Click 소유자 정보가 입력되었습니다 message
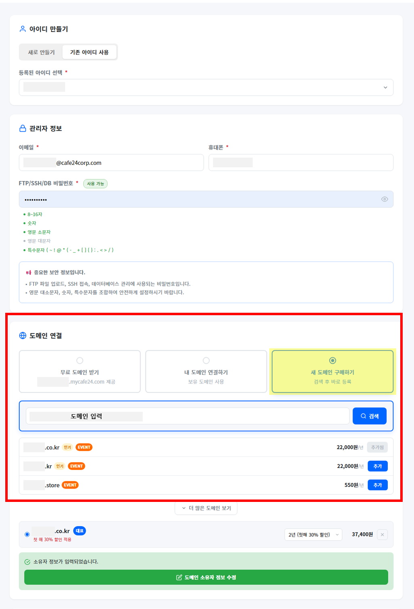This screenshot has width=414, height=609. point(66,562)
